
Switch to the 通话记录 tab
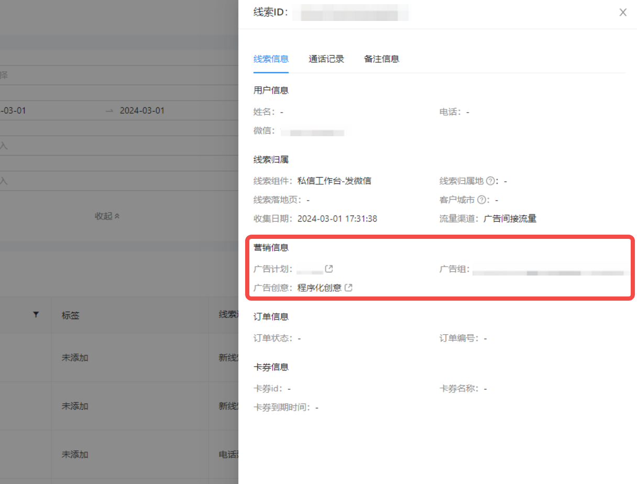326,59
